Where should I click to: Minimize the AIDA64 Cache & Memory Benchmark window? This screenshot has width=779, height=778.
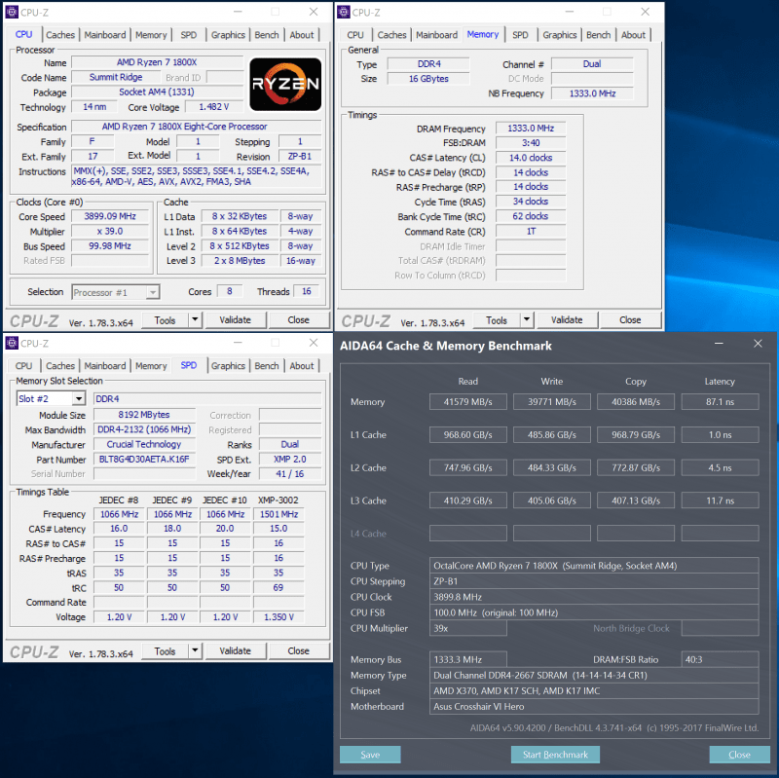pos(720,344)
